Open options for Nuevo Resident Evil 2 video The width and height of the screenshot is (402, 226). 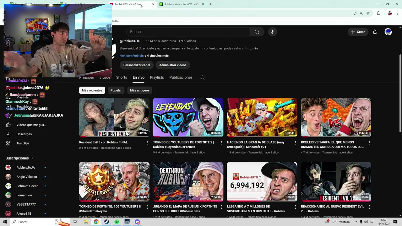point(369,207)
